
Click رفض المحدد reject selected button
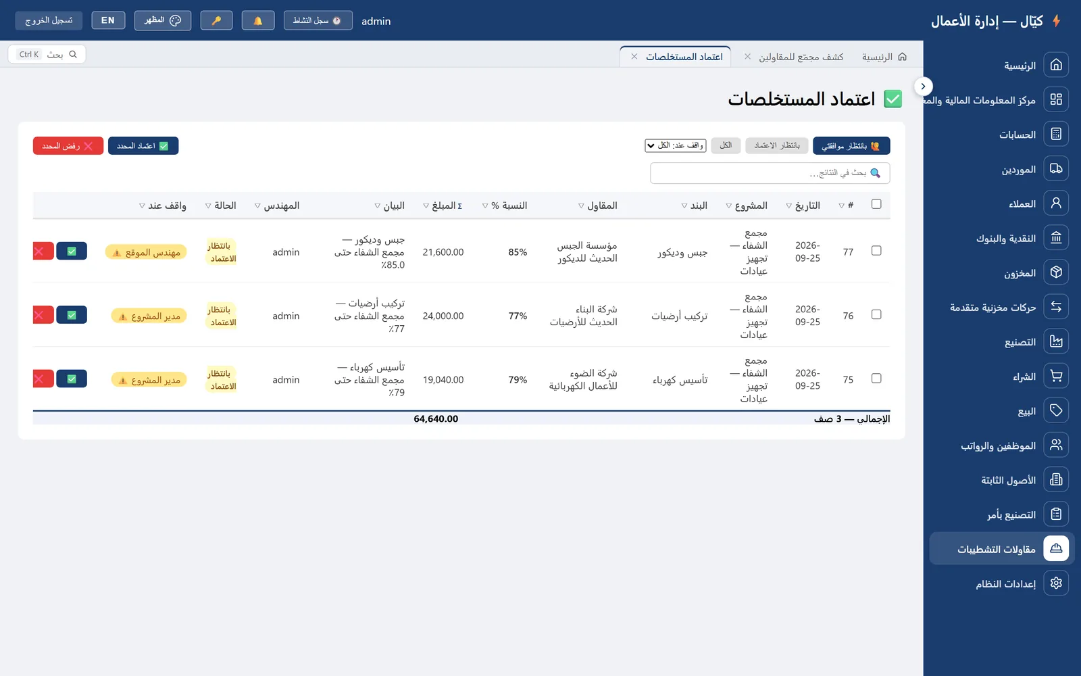coord(68,145)
